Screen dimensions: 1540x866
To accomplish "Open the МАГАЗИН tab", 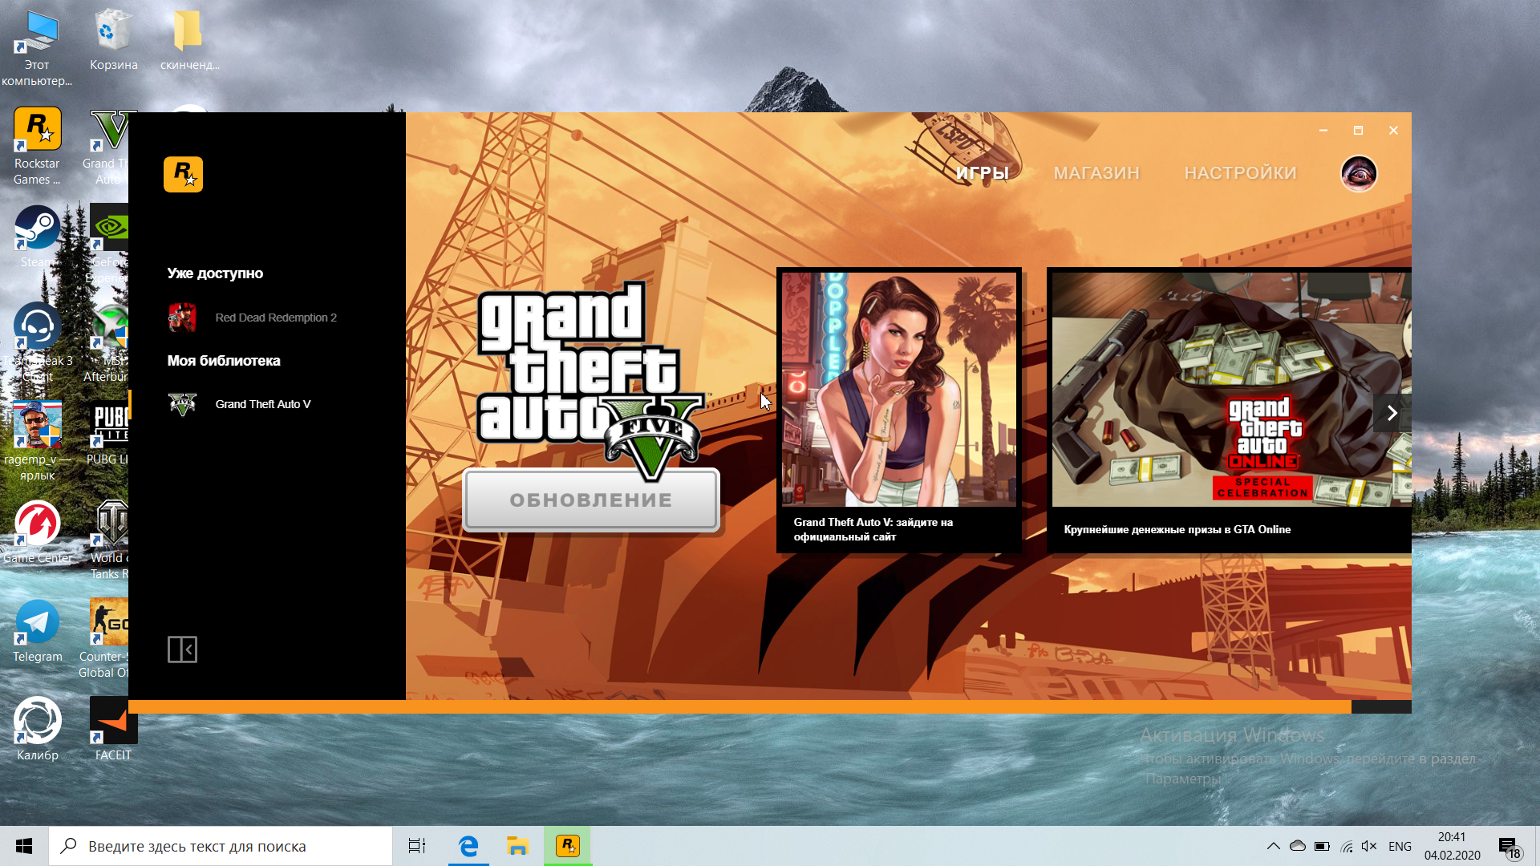I will point(1096,172).
